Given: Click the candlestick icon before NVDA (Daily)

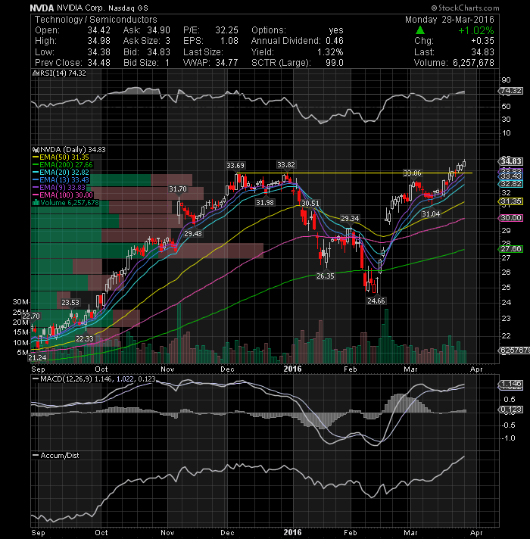Looking at the screenshot, I should [x=36, y=150].
